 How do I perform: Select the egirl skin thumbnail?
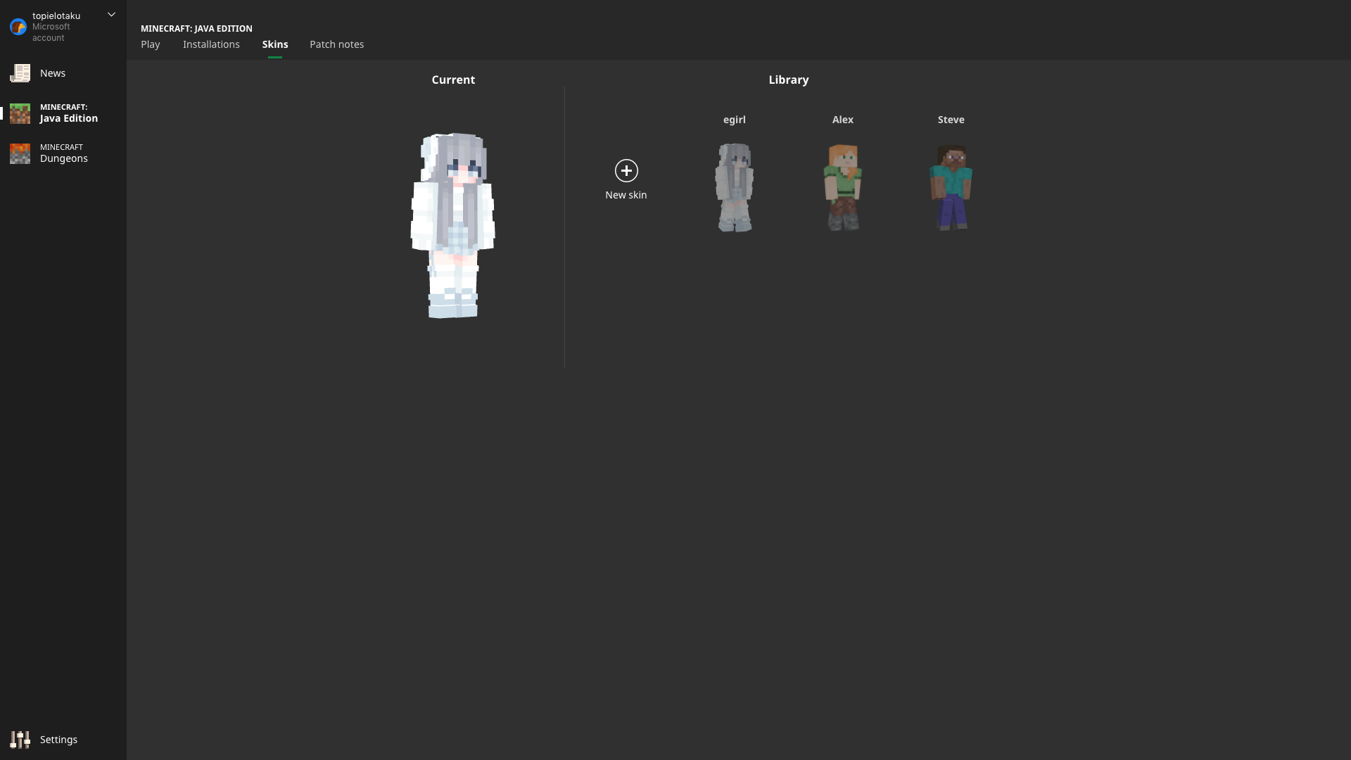click(735, 187)
